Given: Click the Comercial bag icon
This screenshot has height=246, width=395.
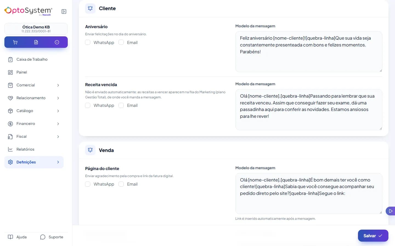Looking at the screenshot, I should (x=10, y=85).
